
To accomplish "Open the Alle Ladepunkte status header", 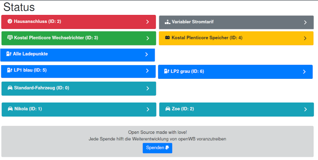I will click(77, 55).
